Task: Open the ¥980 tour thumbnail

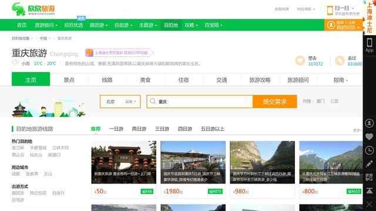Action: pyautogui.click(x=263, y=162)
